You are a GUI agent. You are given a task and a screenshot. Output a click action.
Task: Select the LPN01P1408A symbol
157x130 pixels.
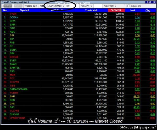click(18, 118)
